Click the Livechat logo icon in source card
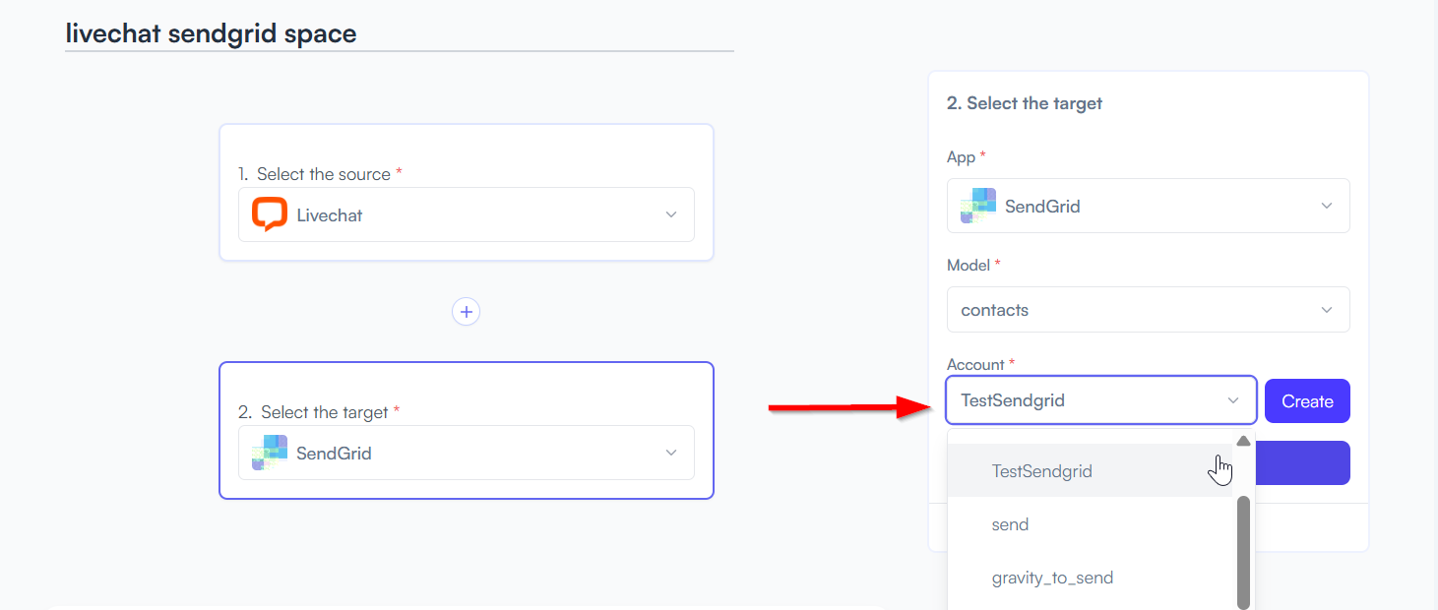 point(269,214)
